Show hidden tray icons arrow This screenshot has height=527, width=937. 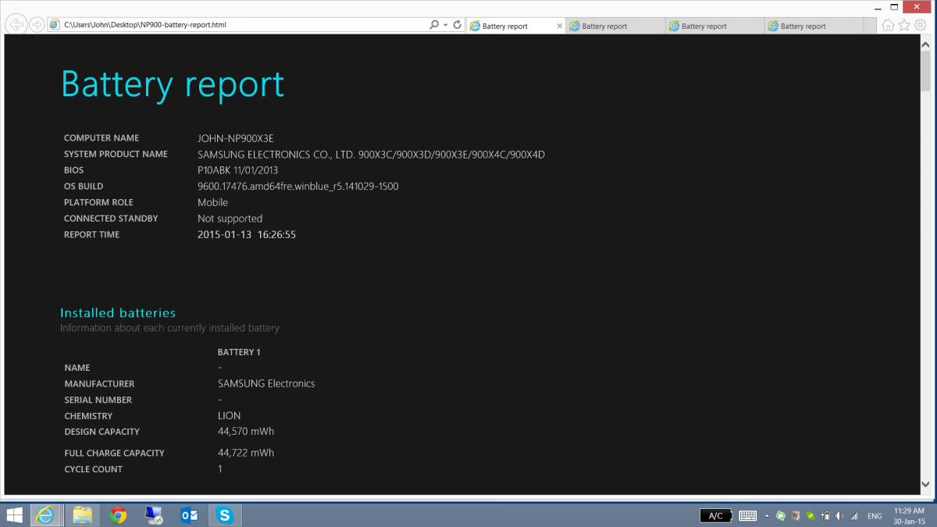[768, 516]
